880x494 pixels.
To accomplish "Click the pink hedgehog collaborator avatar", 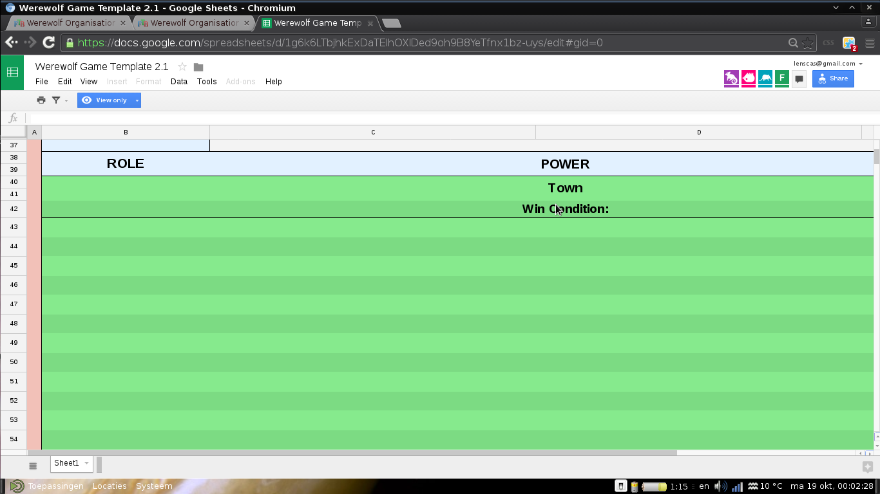I will [x=748, y=78].
